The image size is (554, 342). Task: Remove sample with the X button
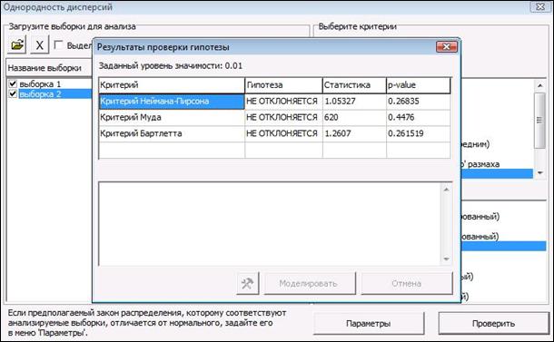[40, 44]
